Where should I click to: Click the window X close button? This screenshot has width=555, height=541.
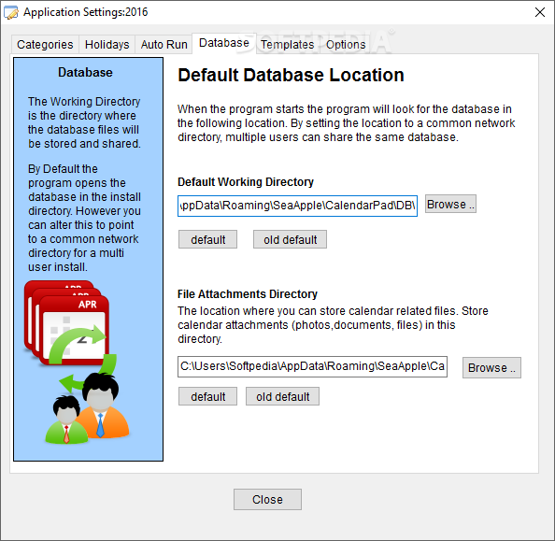point(540,12)
